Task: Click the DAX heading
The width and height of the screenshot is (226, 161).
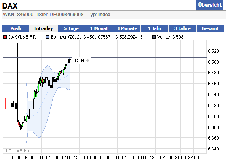Action: (x=10, y=6)
